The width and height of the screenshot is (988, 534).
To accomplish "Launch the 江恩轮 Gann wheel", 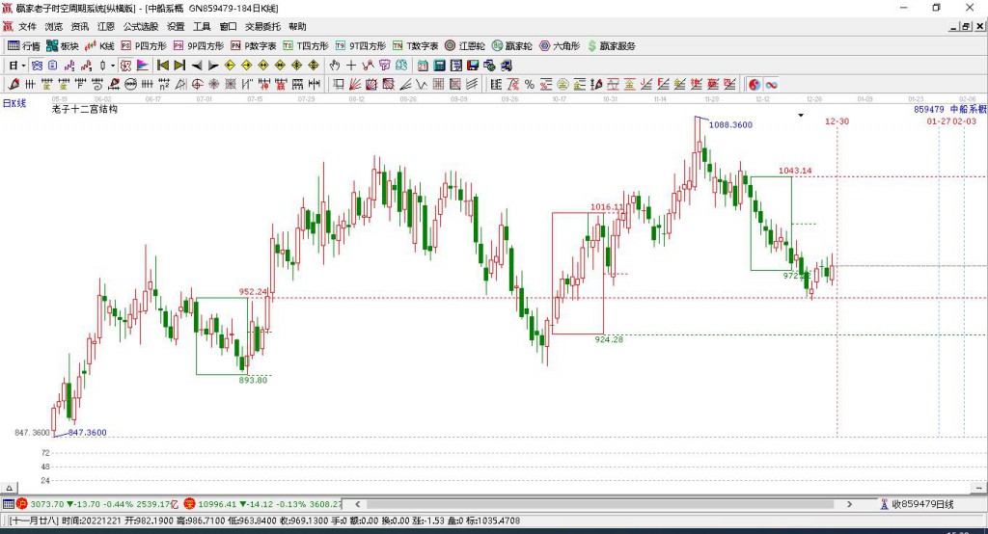I will coord(465,46).
